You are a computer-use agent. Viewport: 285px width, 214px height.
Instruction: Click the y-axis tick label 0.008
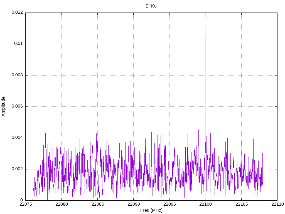click(17, 75)
